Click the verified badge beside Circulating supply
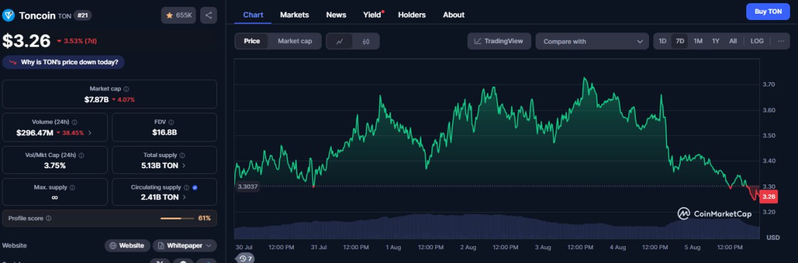The image size is (798, 263). (195, 188)
